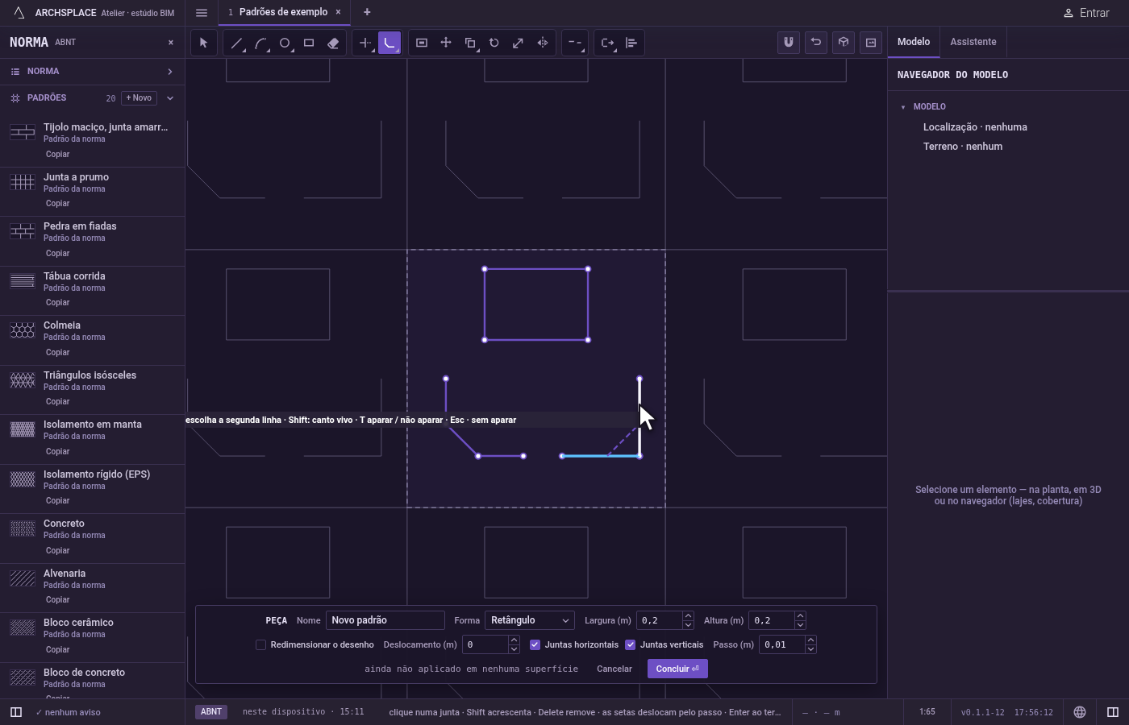
Task: Open the dashed line style tool
Action: pos(575,43)
